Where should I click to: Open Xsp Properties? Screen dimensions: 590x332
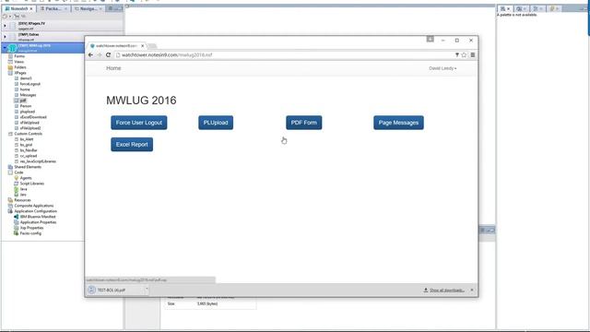pyautogui.click(x=31, y=228)
